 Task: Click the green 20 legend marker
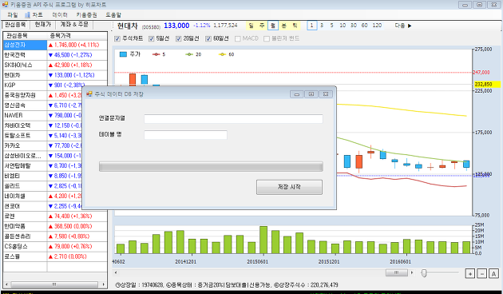(189, 54)
